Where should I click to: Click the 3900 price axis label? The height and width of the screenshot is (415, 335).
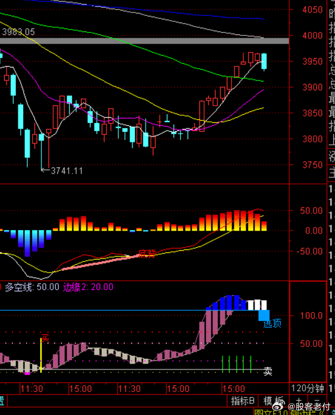coord(313,87)
